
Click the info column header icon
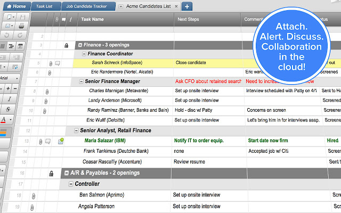tap(71, 20)
